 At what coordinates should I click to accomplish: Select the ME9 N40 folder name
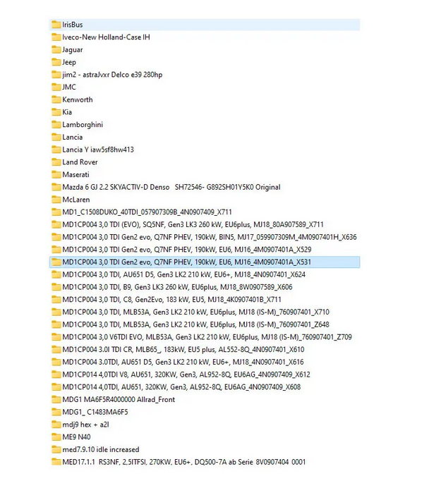[76, 437]
